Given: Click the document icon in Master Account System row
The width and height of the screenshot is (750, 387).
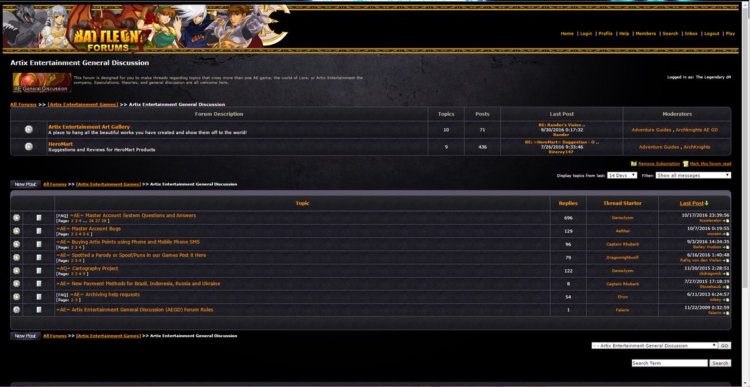Looking at the screenshot, I should 39,218.
